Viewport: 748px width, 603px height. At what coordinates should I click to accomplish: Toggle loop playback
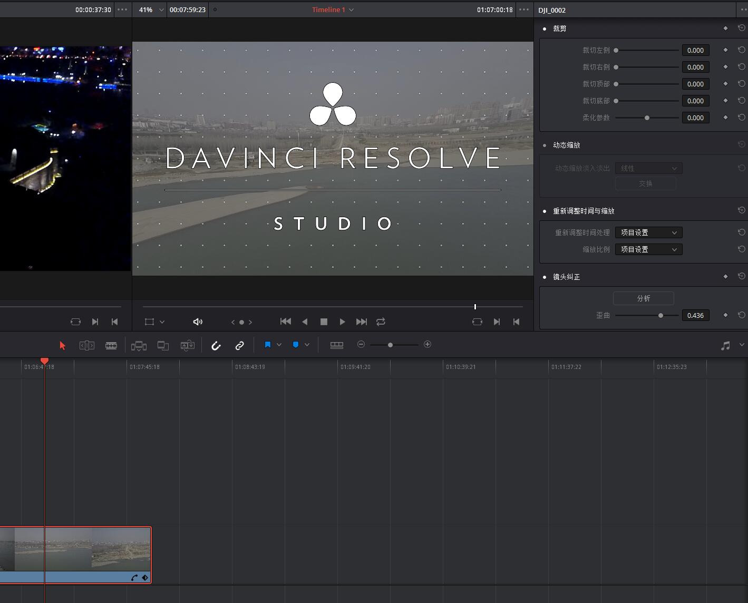[381, 322]
